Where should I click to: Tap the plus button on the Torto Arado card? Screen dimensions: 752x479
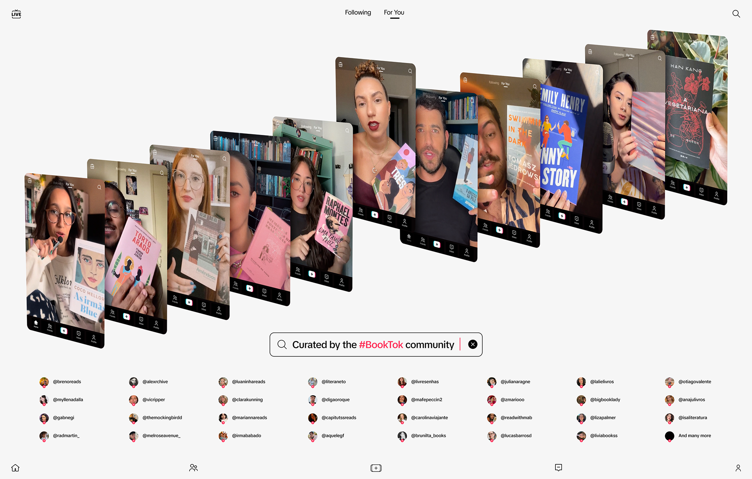click(126, 316)
